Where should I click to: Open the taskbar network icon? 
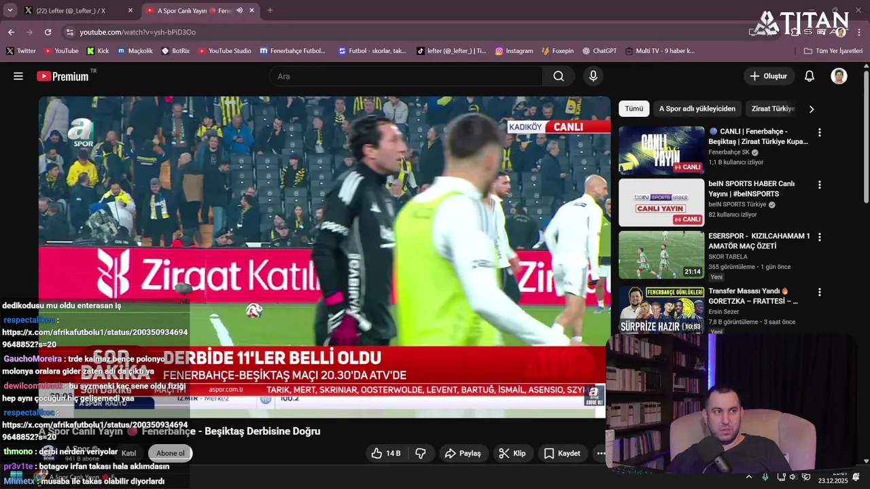tap(780, 477)
